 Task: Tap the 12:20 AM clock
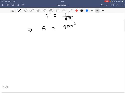pyautogui.click(x=4, y=1)
